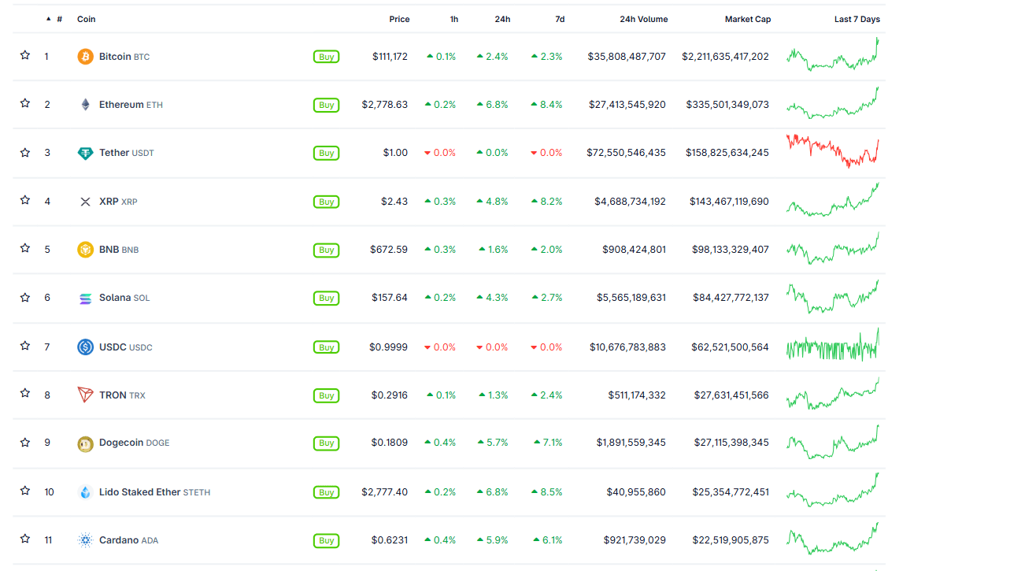Open Tether's red 7-day sparkline chart
The image size is (1025, 571).
click(x=832, y=150)
